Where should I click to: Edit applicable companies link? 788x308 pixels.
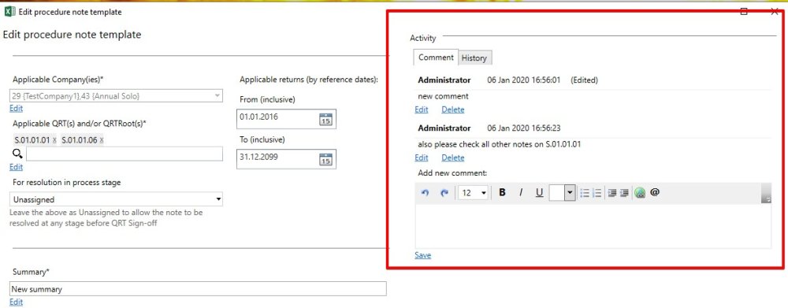tap(16, 108)
